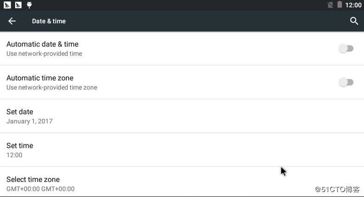Tap the no-SIM signal icon in status bar

[331, 5]
